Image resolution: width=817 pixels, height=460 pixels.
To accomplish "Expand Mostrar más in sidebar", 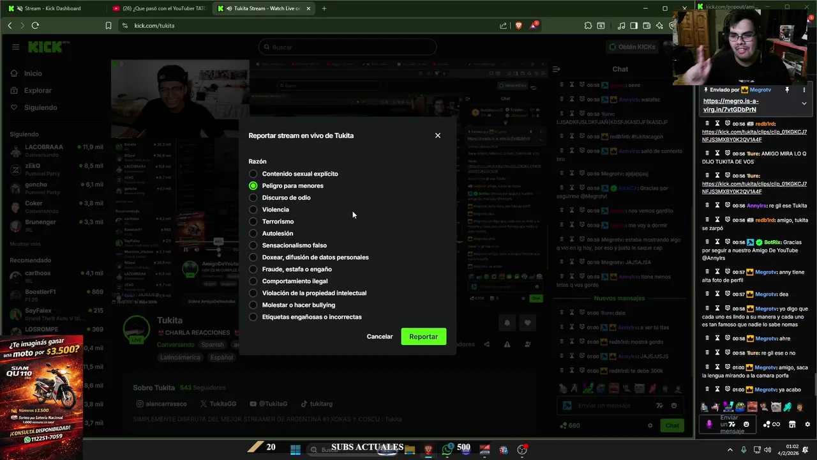I will [x=25, y=244].
